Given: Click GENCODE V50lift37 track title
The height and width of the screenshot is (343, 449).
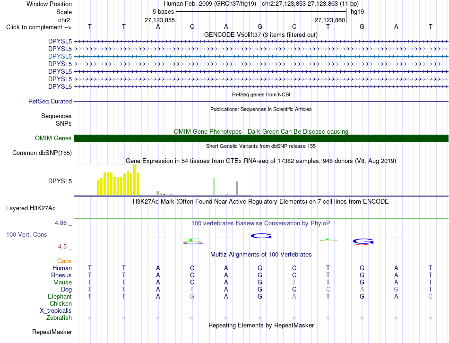Looking at the screenshot, I should pos(260,35).
